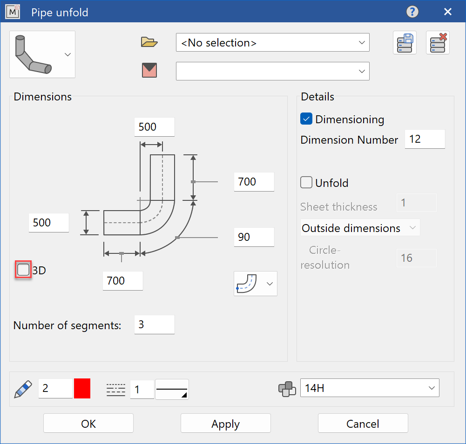Image resolution: width=466 pixels, height=444 pixels.
Task: Click the line type dashed lines icon
Action: pyautogui.click(x=115, y=390)
